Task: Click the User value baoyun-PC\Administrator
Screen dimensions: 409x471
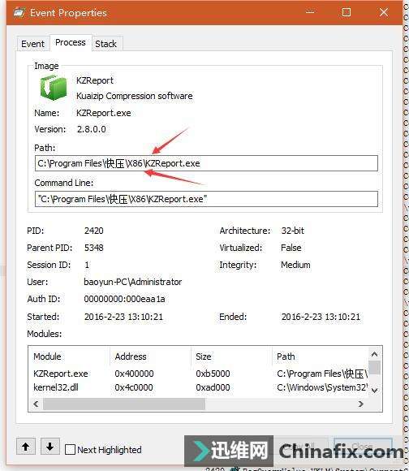Action: [x=132, y=282]
